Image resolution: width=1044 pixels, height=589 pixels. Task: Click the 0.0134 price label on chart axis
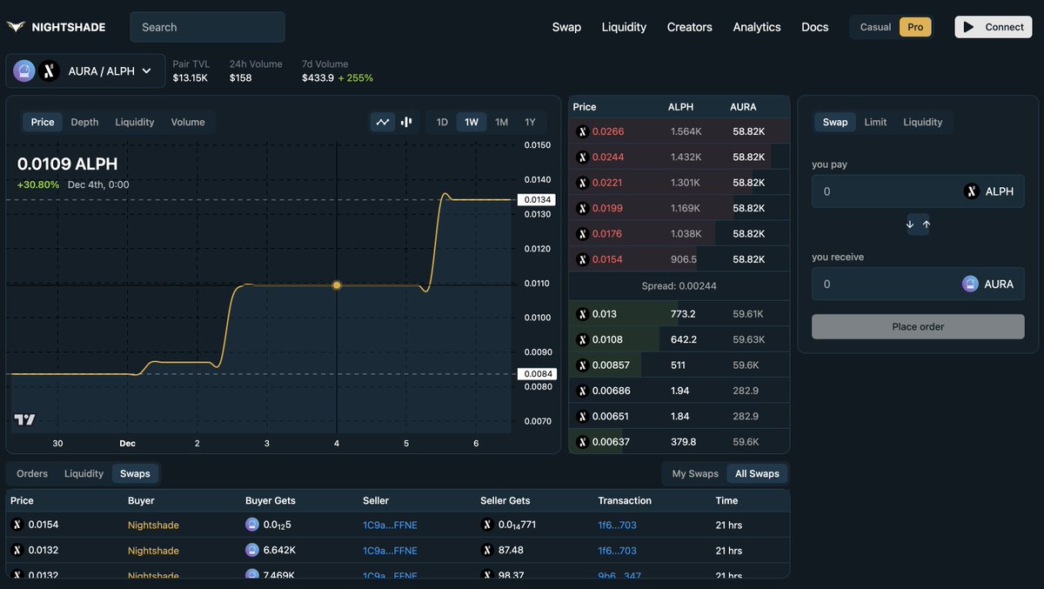click(x=537, y=200)
